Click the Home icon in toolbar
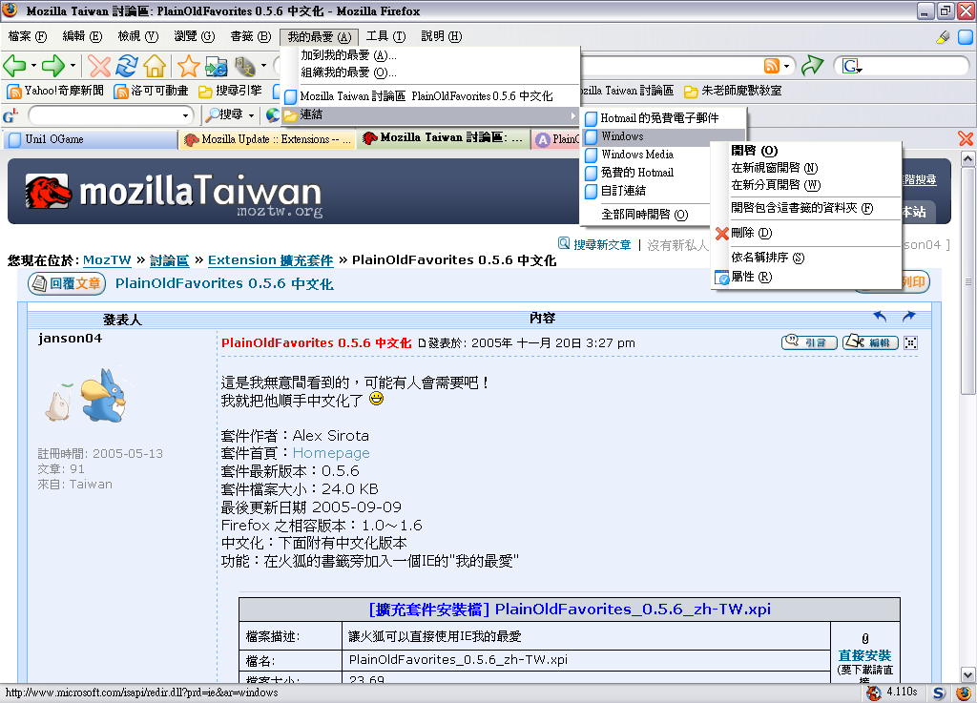This screenshot has height=703, width=977. 155,66
